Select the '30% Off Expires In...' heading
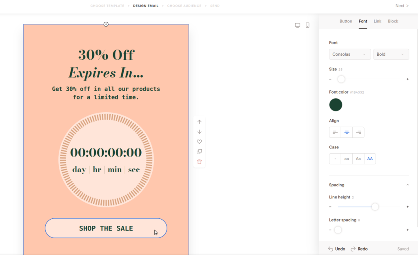 coord(106,64)
